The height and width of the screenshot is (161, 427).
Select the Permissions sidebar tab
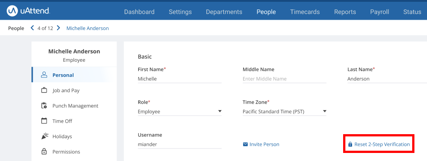[x=74, y=152]
